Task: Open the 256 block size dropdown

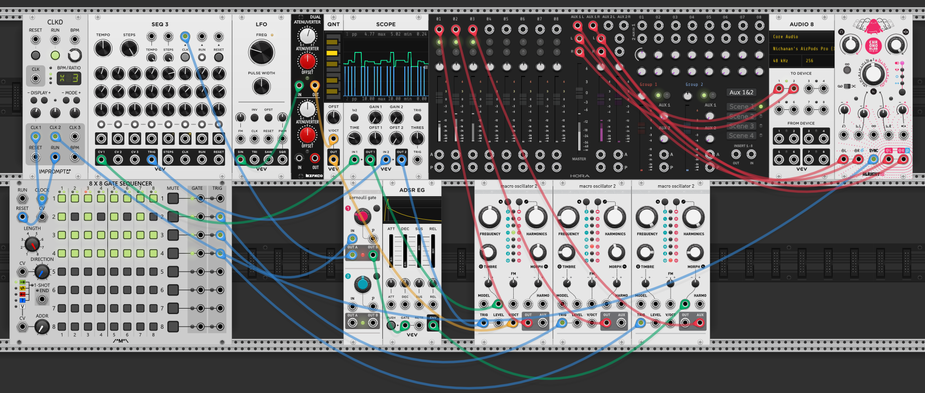Action: point(818,60)
